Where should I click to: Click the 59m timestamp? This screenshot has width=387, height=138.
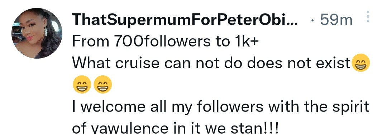click(x=336, y=20)
